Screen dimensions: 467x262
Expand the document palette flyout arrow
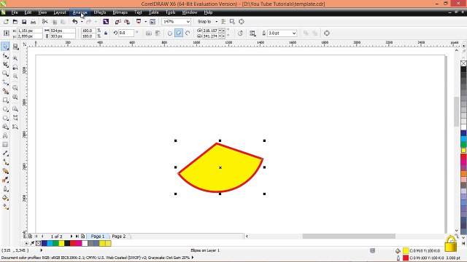26,243
